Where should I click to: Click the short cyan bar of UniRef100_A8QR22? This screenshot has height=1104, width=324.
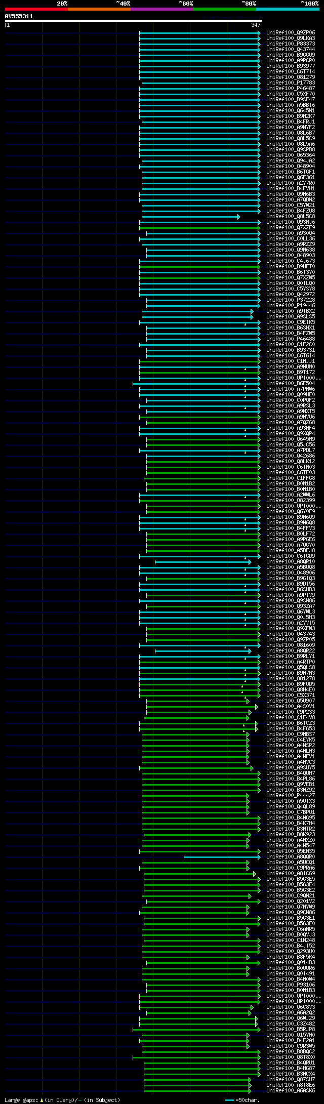[203, 651]
